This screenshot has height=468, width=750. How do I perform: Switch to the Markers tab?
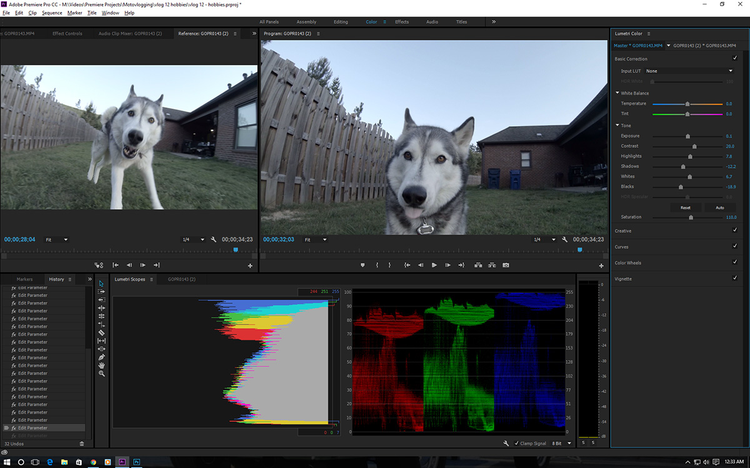tap(24, 279)
